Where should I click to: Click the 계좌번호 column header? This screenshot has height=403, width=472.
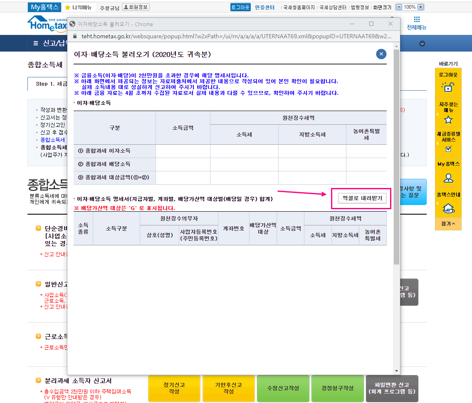[234, 228]
